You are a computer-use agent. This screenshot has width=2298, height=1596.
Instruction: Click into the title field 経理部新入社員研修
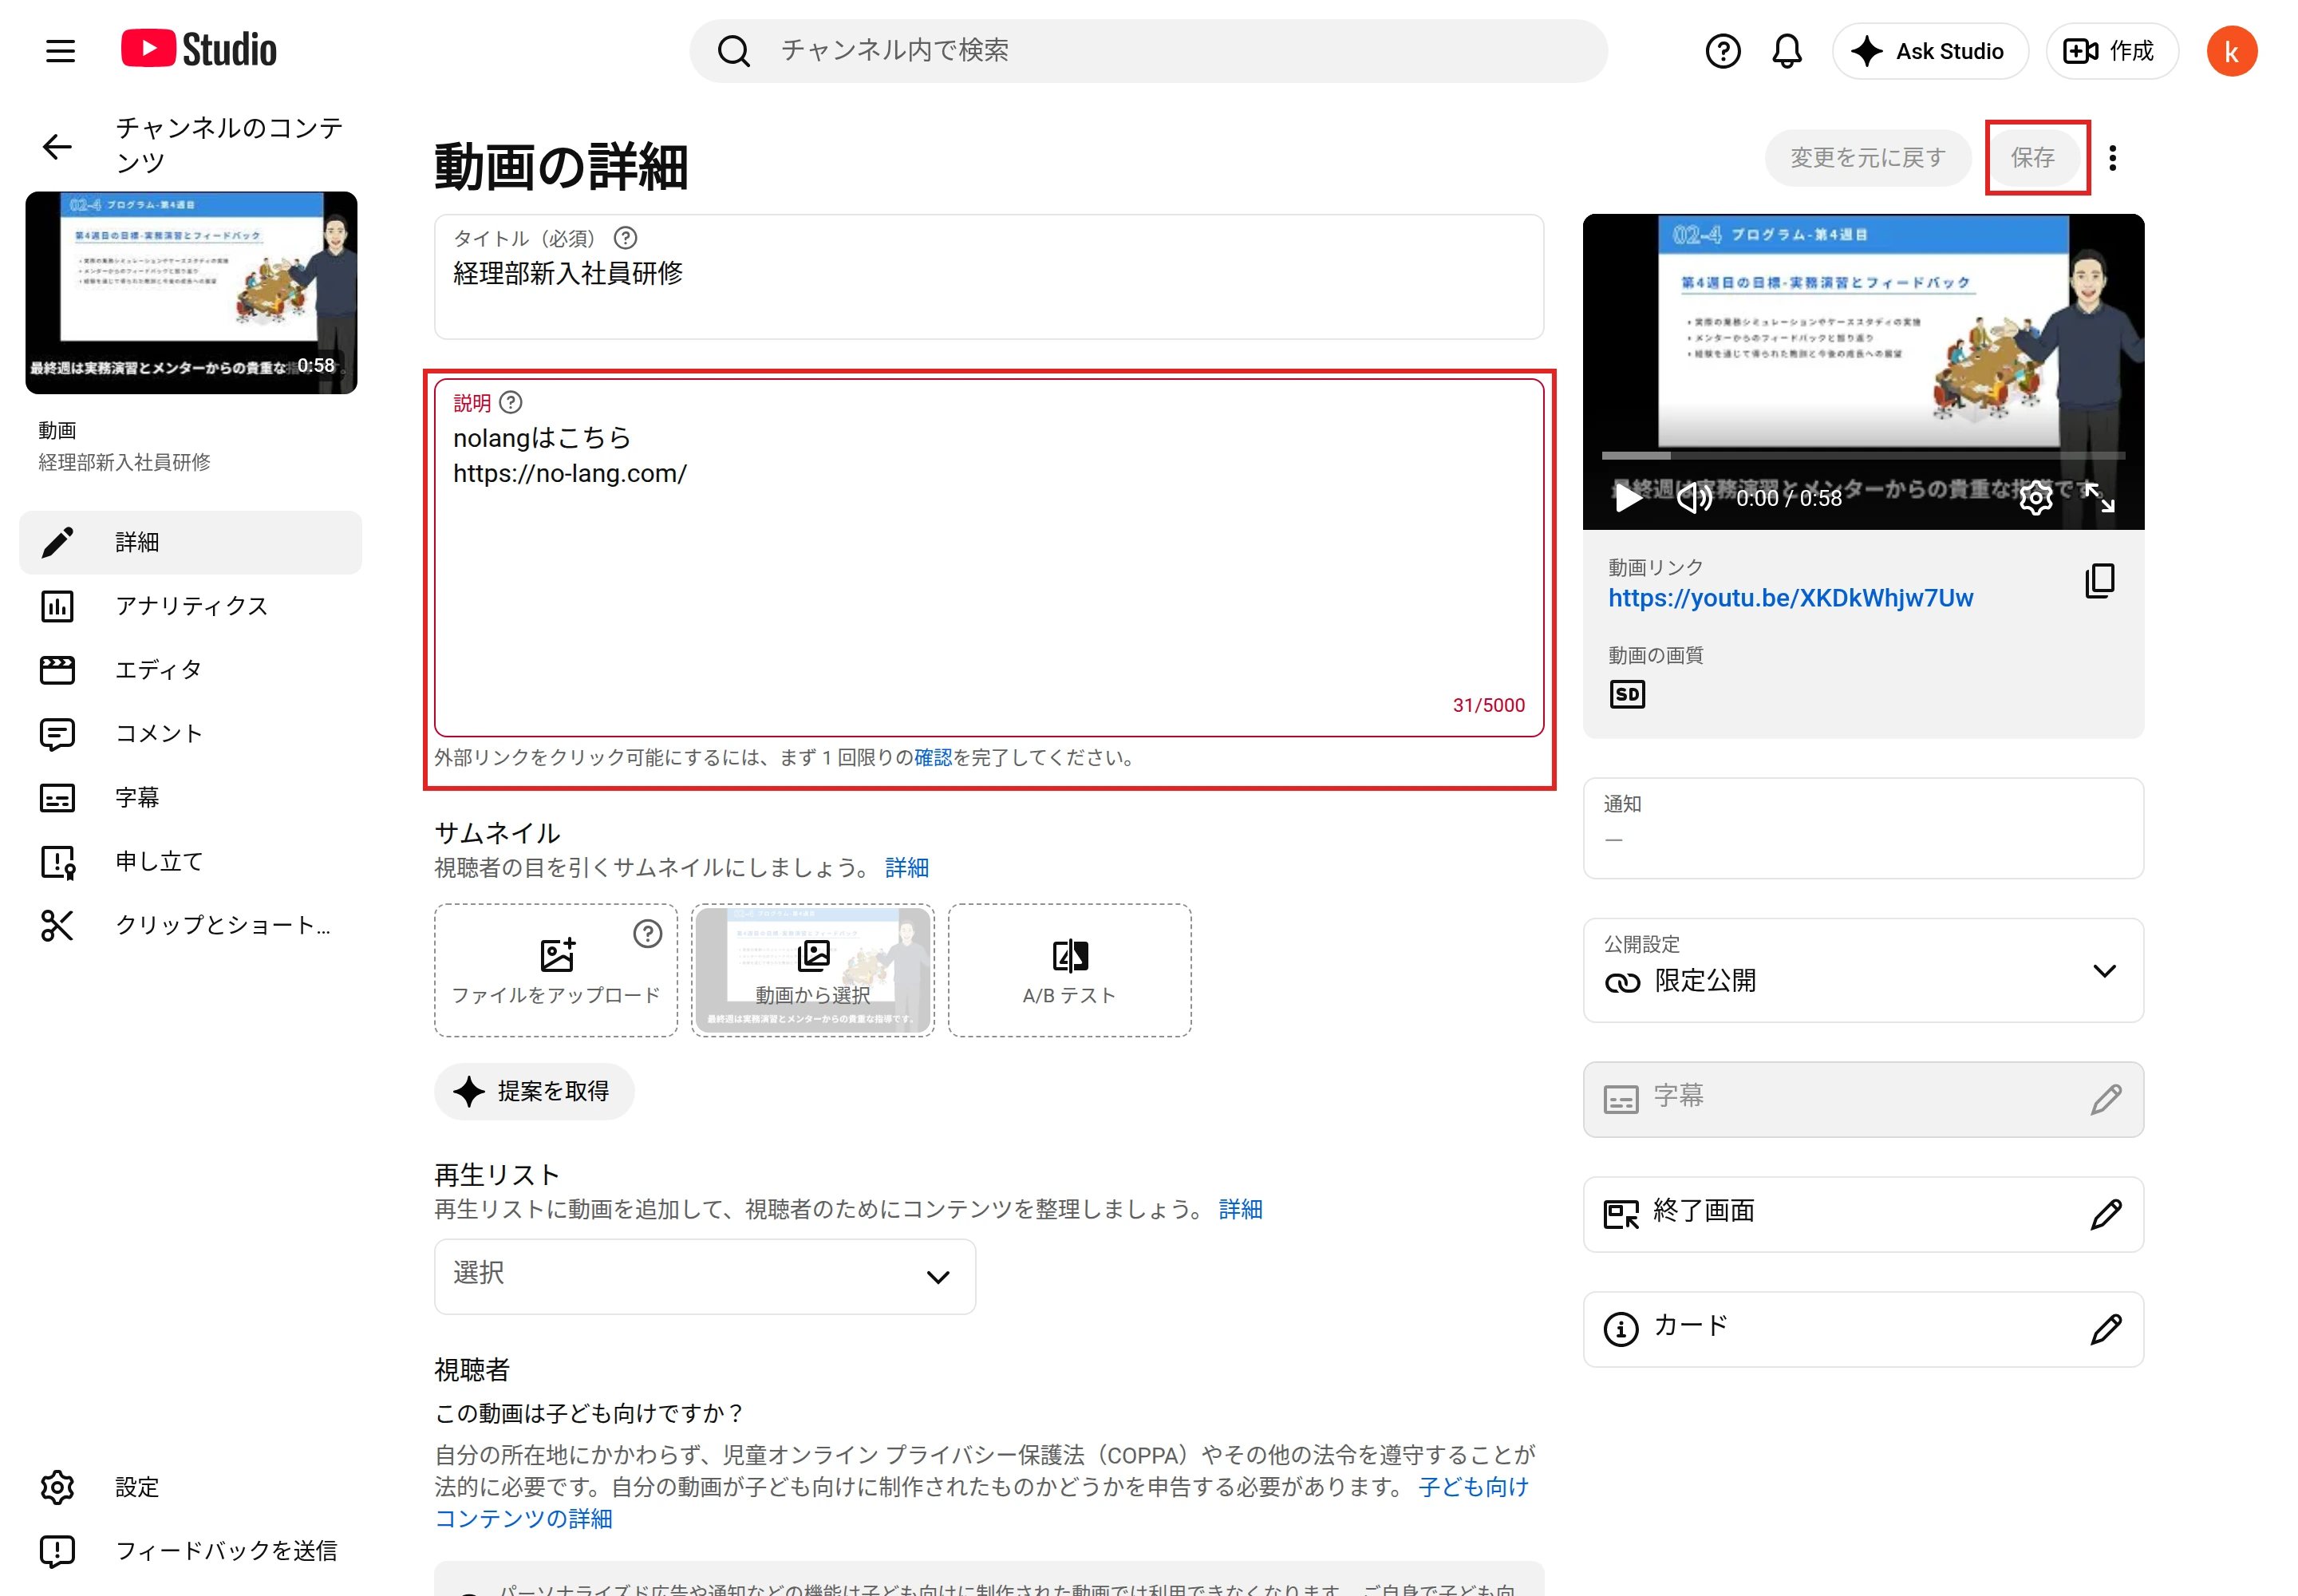pos(988,277)
